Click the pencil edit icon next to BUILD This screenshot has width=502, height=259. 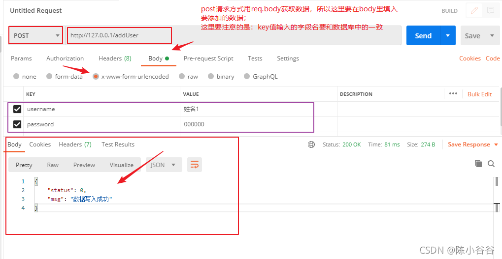point(474,10)
